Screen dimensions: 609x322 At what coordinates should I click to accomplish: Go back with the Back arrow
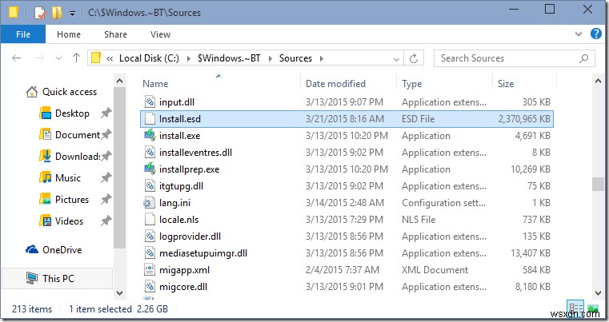pyautogui.click(x=16, y=58)
